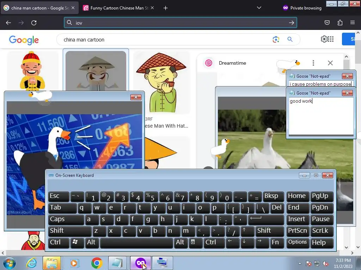Click the PrtScn key on On-Screen Keyboard

point(298,231)
